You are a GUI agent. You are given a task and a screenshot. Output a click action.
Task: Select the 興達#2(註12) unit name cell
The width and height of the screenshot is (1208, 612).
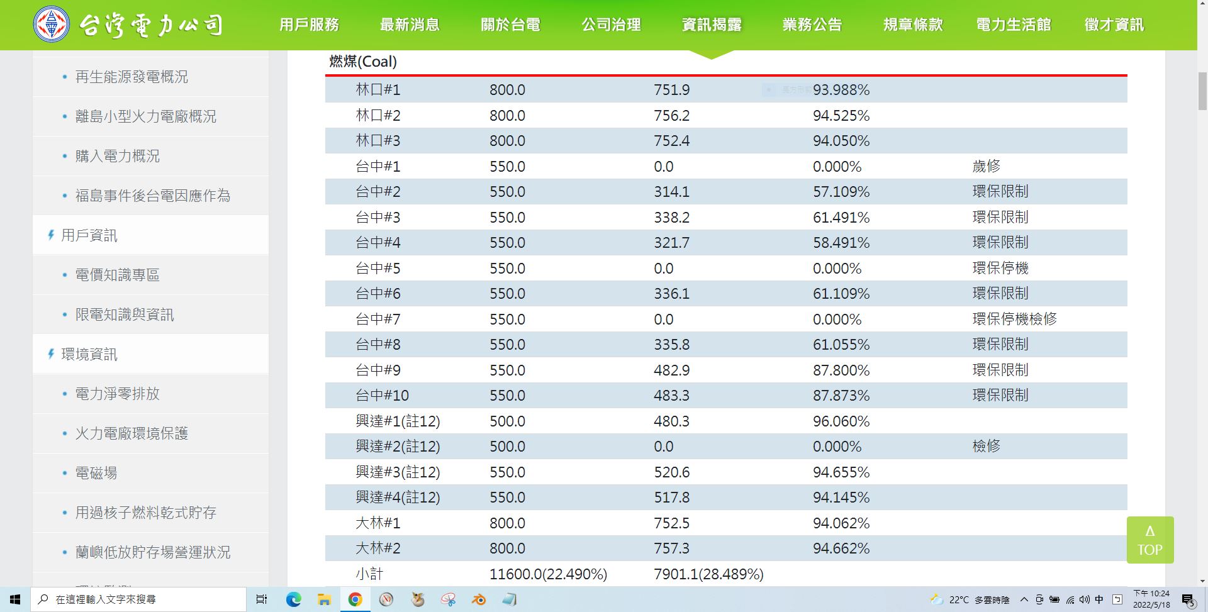click(398, 447)
